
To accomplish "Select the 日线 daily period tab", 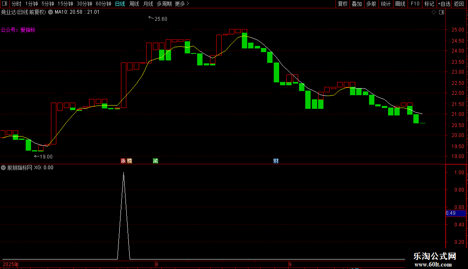I will [x=120, y=4].
